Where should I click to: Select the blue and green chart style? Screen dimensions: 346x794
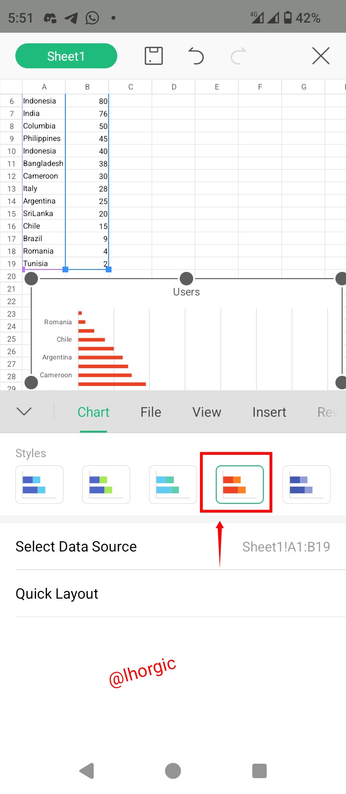106,485
